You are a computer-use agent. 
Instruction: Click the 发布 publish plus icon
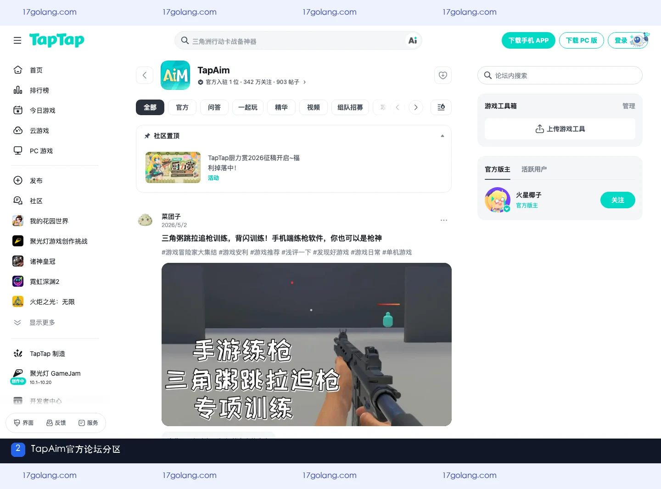(x=18, y=180)
